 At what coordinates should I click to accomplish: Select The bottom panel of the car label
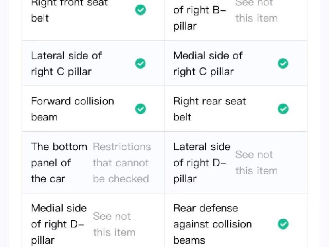tap(59, 163)
